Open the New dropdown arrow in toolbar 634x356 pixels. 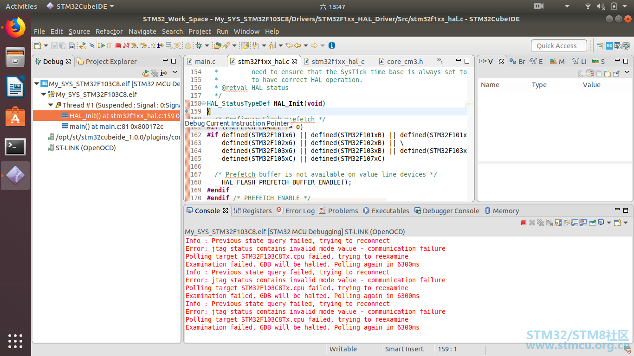click(x=45, y=45)
